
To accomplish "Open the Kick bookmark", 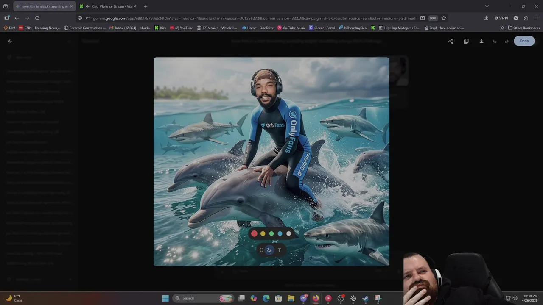I will (160, 28).
